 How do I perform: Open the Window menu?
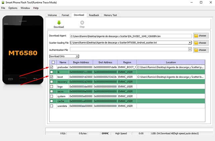(x=25, y=8)
